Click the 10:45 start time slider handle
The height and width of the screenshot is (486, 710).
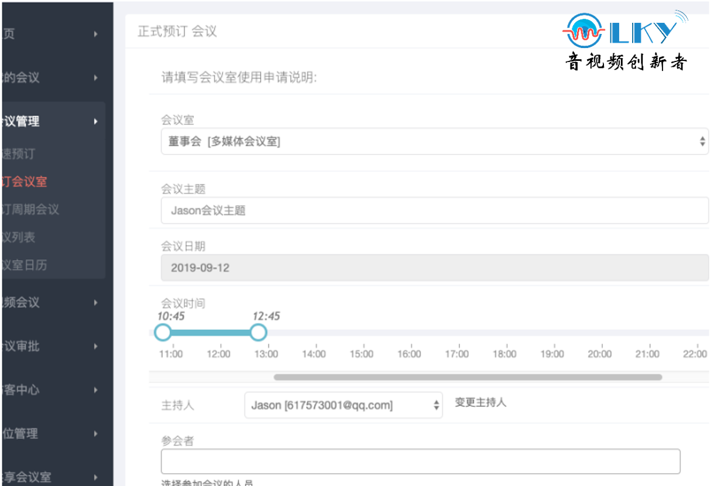tap(163, 333)
